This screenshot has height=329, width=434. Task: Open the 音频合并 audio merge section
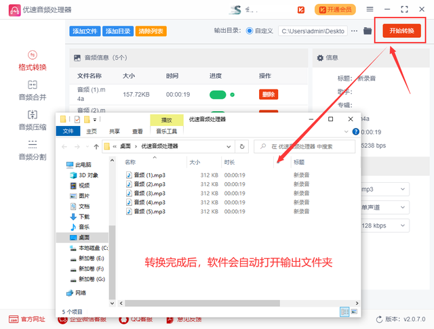tap(33, 91)
